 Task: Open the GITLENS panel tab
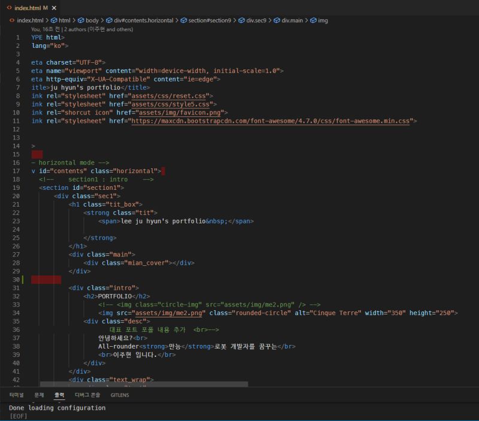[x=119, y=395]
